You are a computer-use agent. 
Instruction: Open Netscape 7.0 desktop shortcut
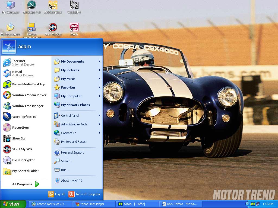[31, 7]
